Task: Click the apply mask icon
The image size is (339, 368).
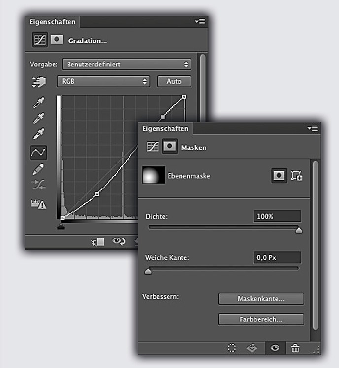Action: pos(252,348)
